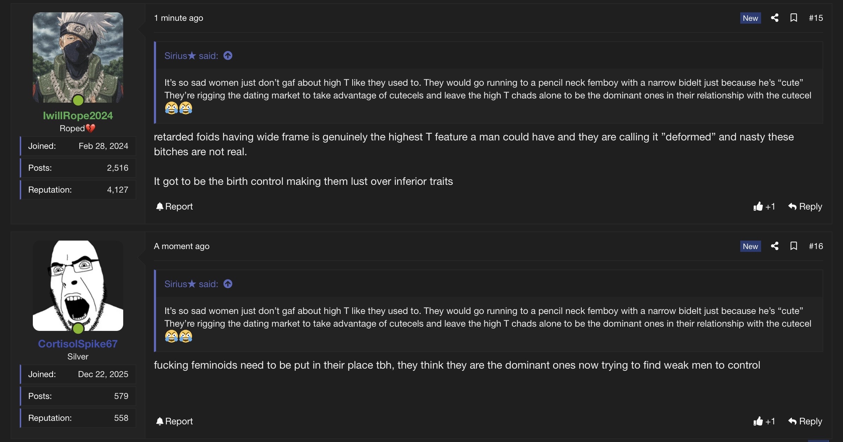Screen dimensions: 843x442
Task: Report the post by CortisolSpike67
Action: coord(174,422)
